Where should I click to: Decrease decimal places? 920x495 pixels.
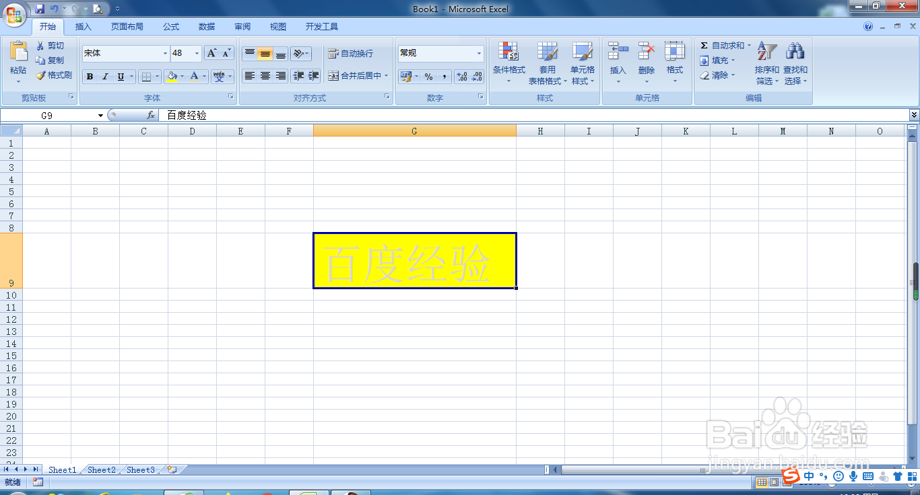pos(477,77)
